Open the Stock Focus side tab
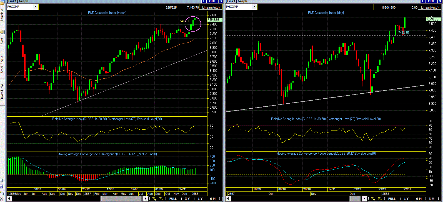The width and height of the screenshot is (443, 202). (2, 64)
